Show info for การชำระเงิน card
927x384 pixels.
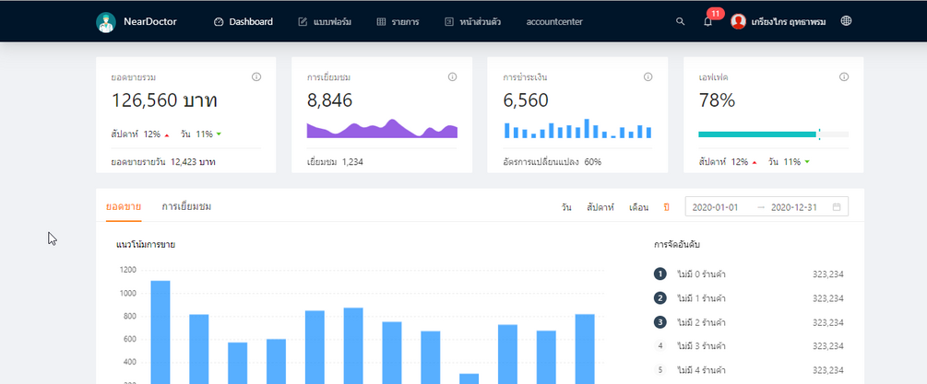[648, 76]
